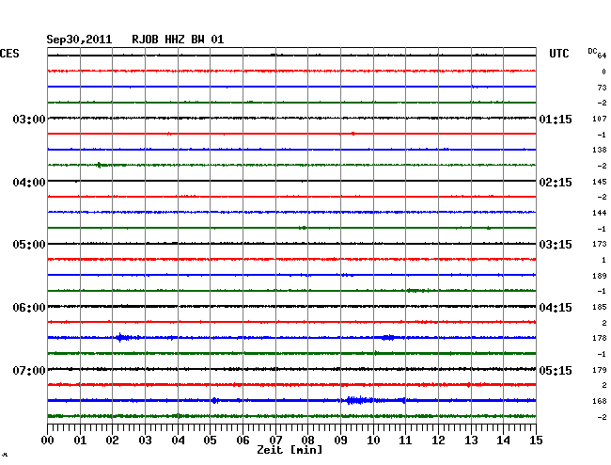Click the DC value 189
The width and height of the screenshot is (611, 465).
(600, 276)
